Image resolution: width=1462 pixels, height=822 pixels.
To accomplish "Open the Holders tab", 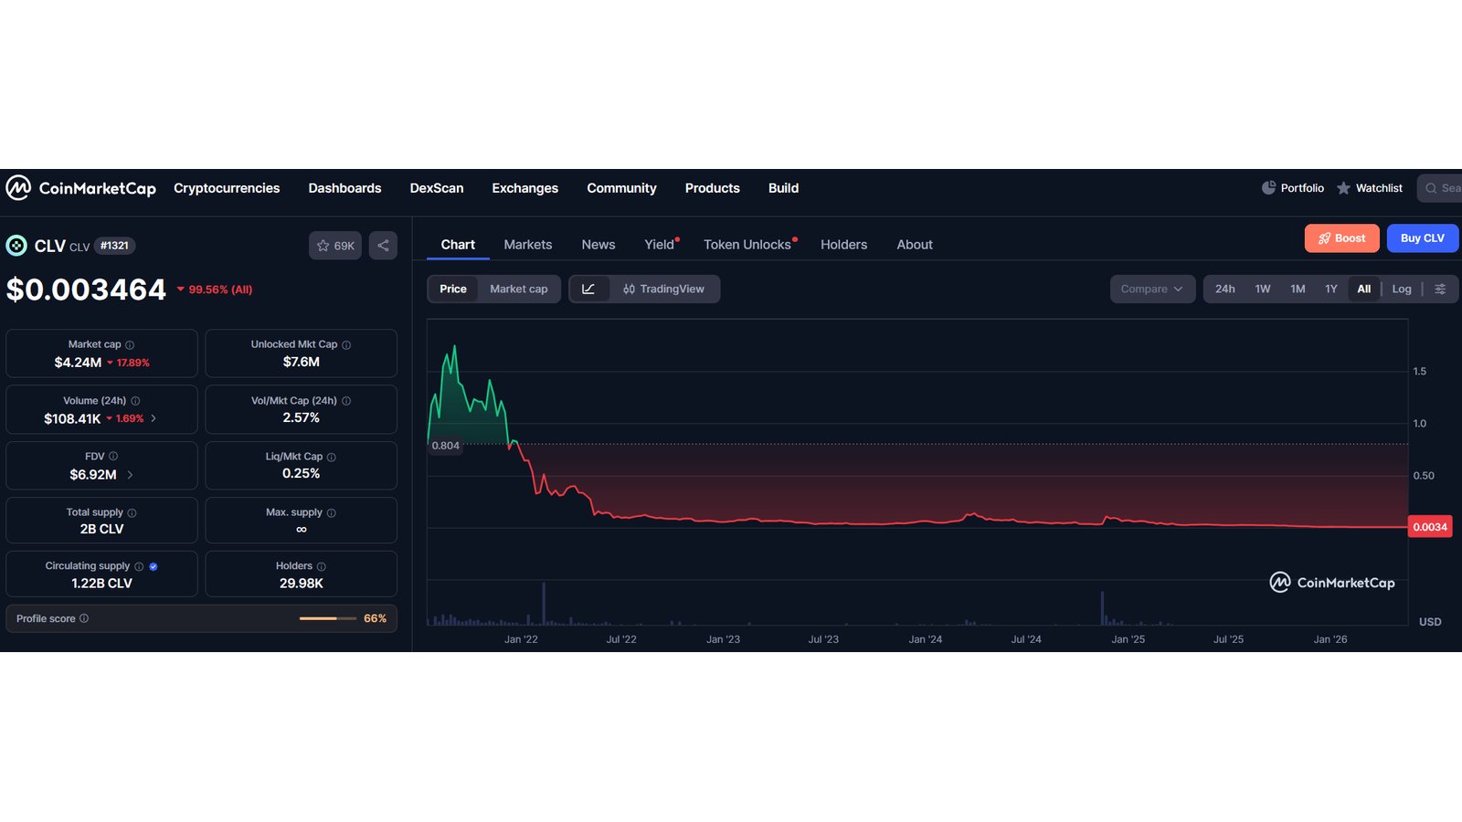I will click(x=843, y=245).
